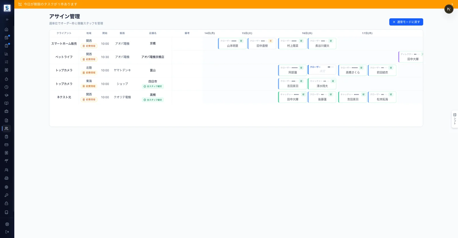The height and width of the screenshot is (238, 458).
Task: Expand the sidebar with the double-chevron icon
Action: pyautogui.click(x=7, y=19)
